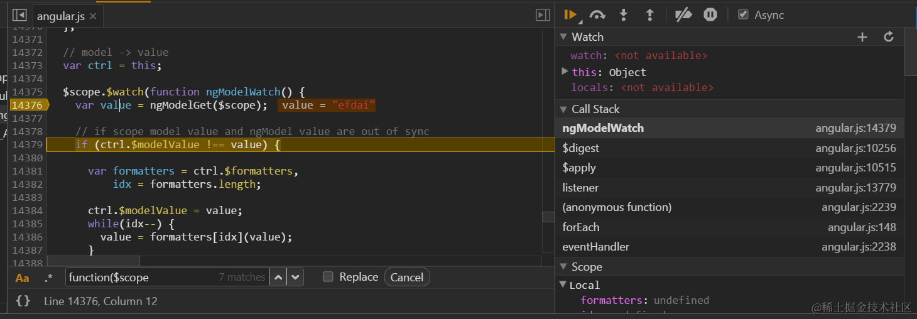Resume script execution
Image resolution: width=917 pixels, height=319 pixels.
(x=570, y=14)
